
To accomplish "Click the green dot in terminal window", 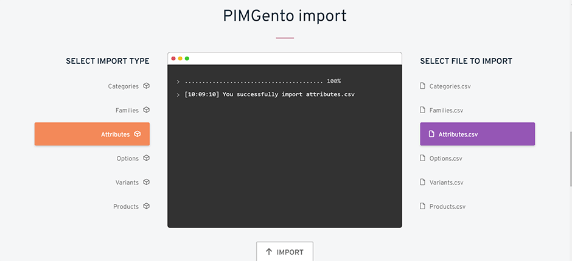I will coord(187,58).
